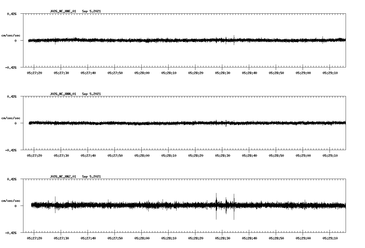Image resolution: width=365 pixels, height=248 pixels.
Task: Pick 05:28:40 time label under HNE plot
Action: tap(249, 73)
